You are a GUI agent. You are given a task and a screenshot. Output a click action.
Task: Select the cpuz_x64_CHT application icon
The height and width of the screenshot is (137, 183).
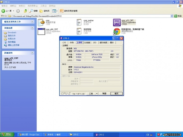point(41,31)
